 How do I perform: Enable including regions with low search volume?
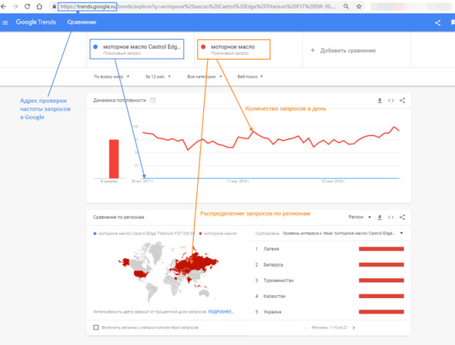pyautogui.click(x=96, y=327)
